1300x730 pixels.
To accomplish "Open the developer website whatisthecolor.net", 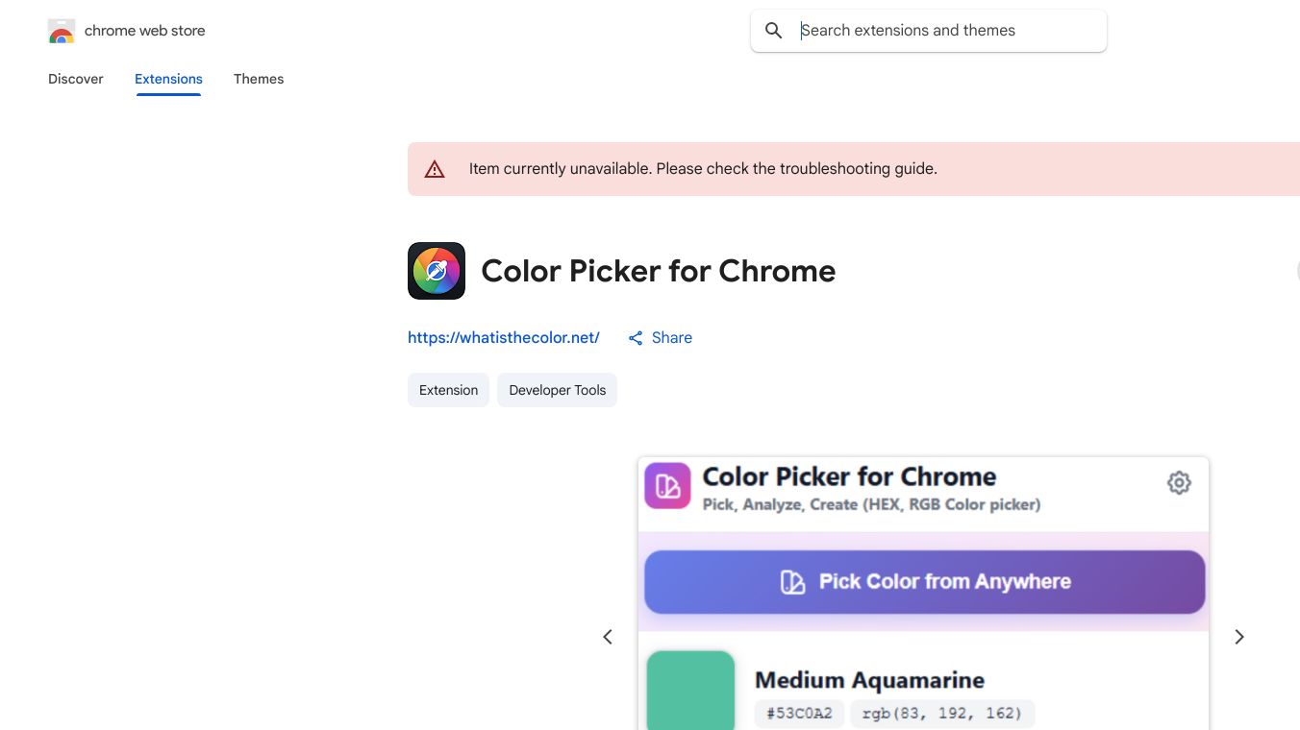I will tap(503, 337).
